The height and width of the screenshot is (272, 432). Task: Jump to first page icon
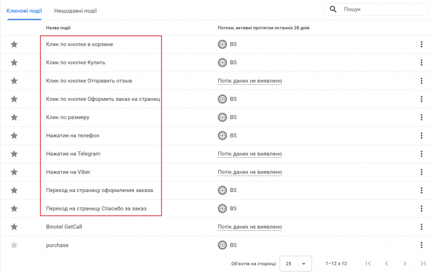point(368,264)
